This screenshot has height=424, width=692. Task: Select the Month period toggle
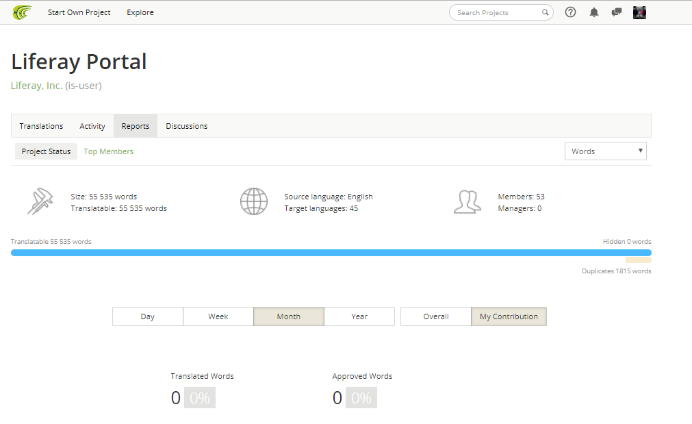click(289, 316)
